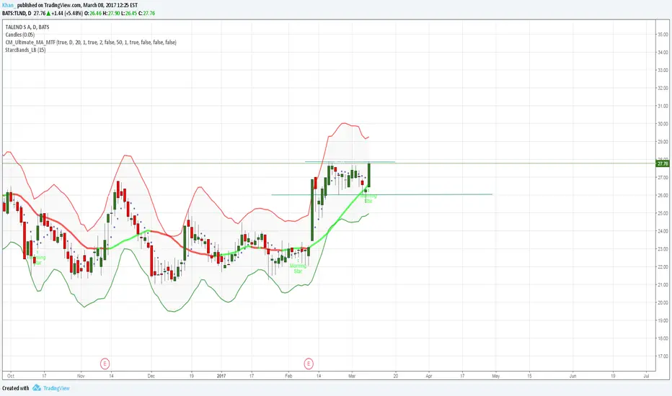Viewport: 672px width, 396px height.
Task: Click the TALEND S A, D, BATS title
Action: tap(27, 27)
